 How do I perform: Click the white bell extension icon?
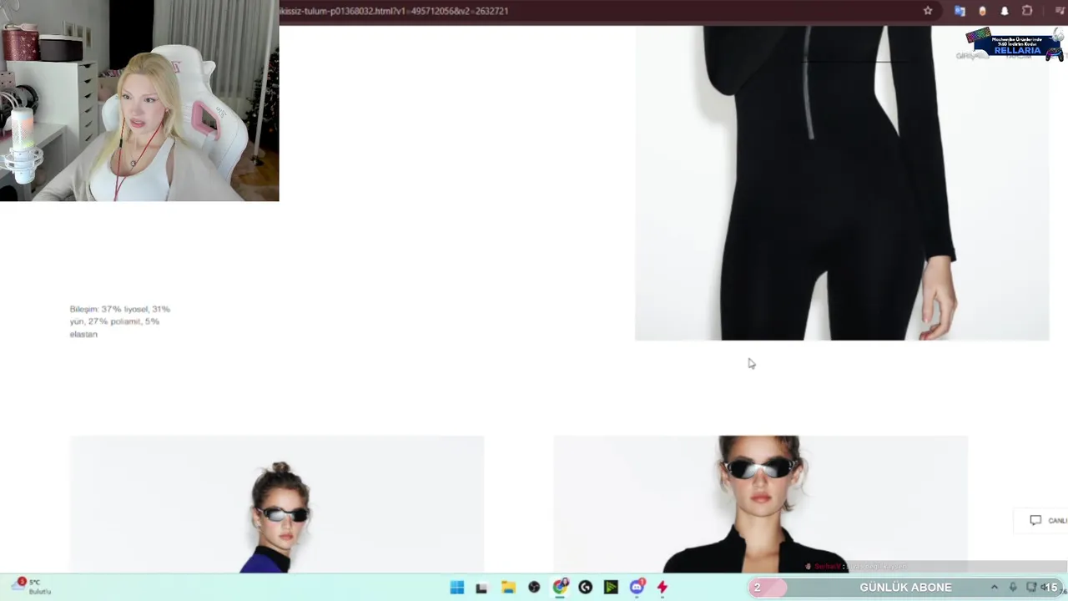1005,11
